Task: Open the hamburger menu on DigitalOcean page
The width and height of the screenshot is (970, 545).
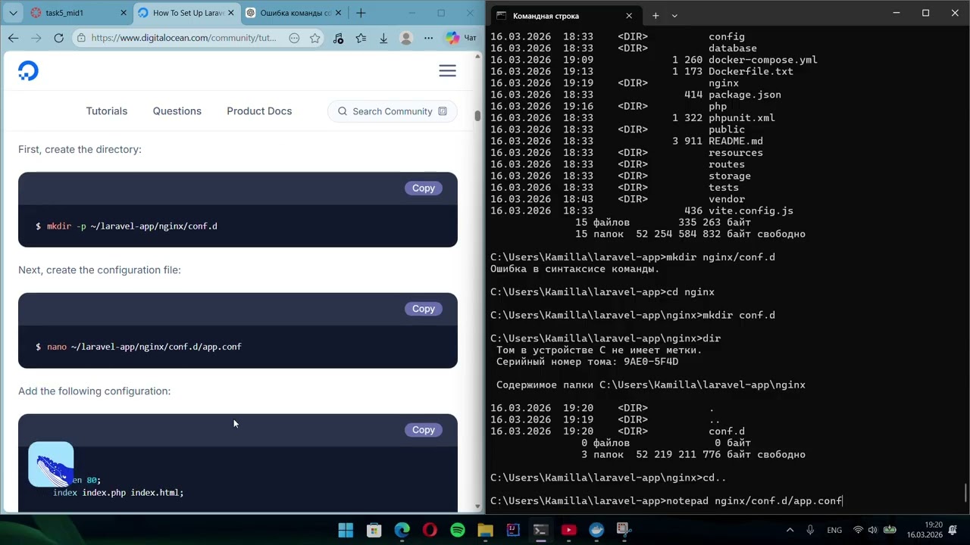Action: (447, 70)
